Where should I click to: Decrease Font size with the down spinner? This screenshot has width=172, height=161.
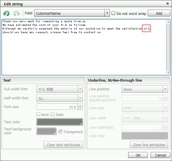[x=80, y=108]
